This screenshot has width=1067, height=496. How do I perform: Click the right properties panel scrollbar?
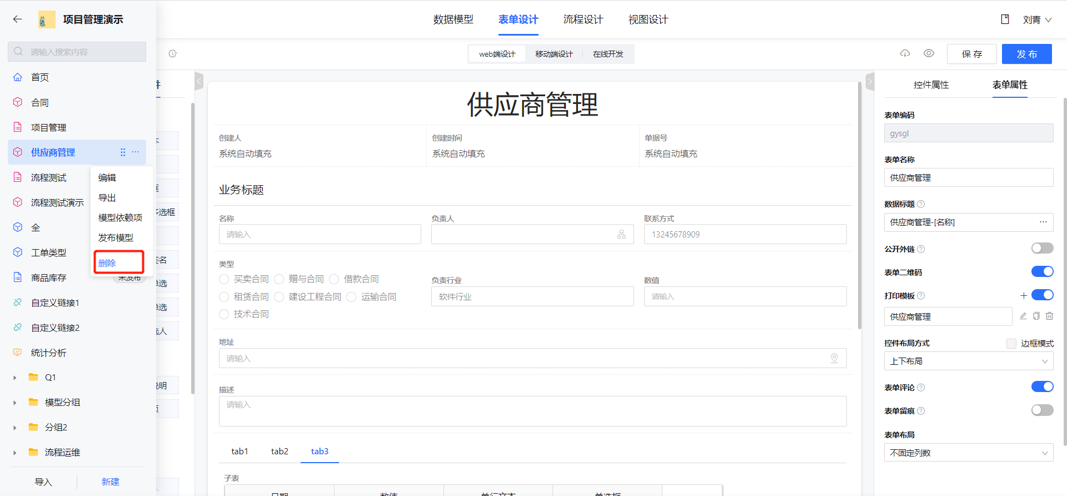1065,271
